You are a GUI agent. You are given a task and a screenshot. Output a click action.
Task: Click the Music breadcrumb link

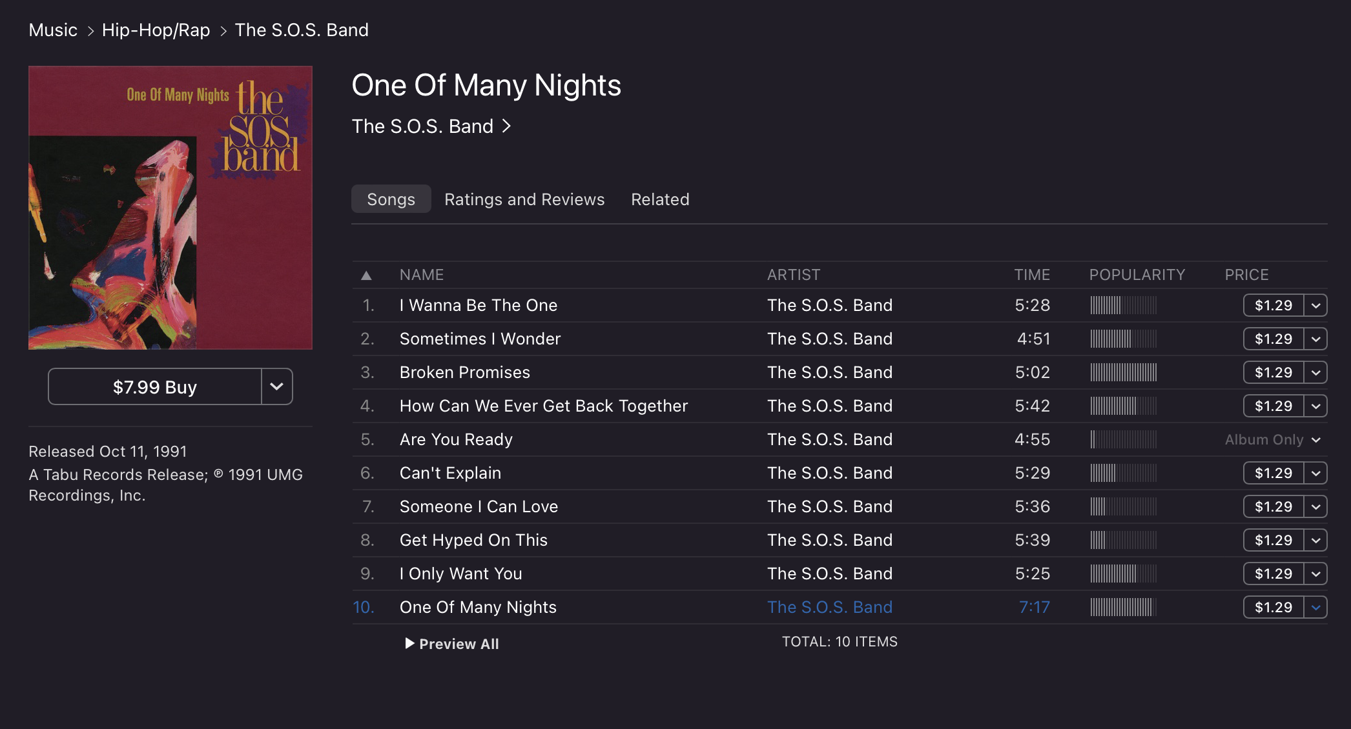coord(53,30)
